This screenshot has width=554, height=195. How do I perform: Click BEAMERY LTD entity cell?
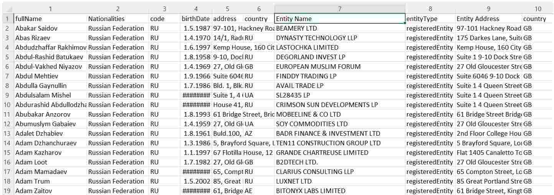(340, 28)
